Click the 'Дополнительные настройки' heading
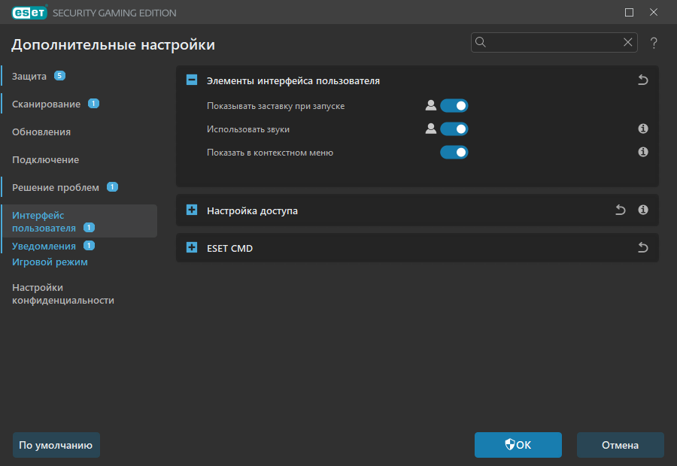Viewport: 677px width, 466px height. click(x=113, y=45)
